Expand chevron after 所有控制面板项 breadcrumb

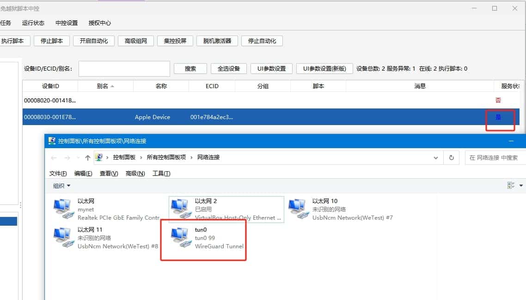(x=191, y=157)
